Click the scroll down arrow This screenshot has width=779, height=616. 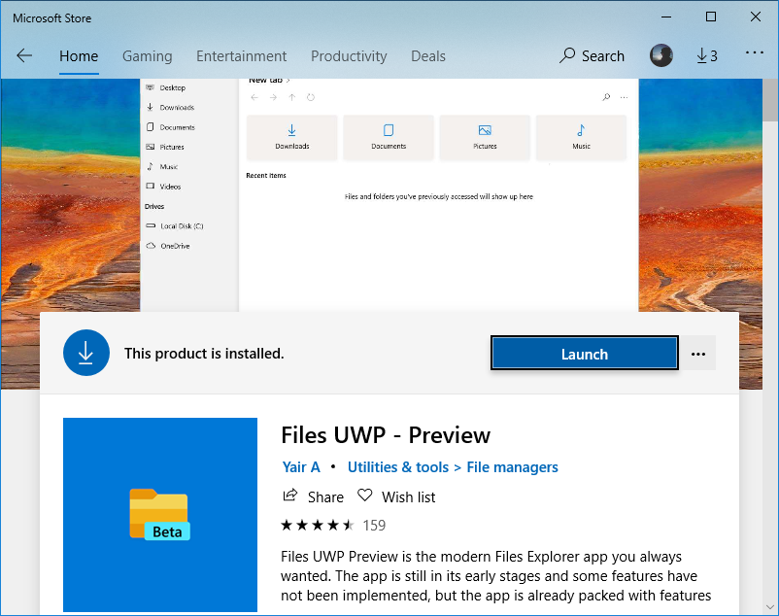coord(770,607)
